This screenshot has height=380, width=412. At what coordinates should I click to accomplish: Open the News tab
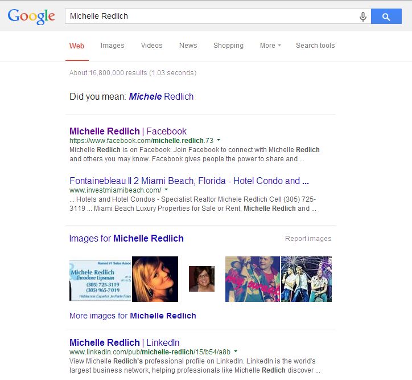pos(188,46)
